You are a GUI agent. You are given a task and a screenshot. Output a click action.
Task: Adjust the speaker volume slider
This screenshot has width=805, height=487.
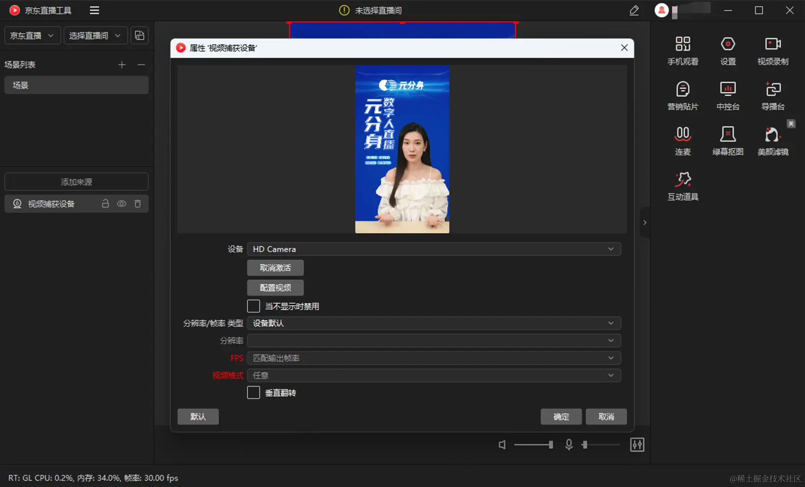click(x=534, y=444)
